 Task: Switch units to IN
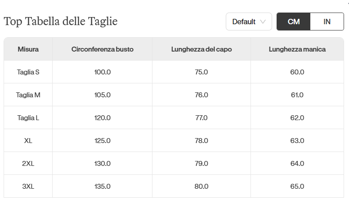[327, 22]
